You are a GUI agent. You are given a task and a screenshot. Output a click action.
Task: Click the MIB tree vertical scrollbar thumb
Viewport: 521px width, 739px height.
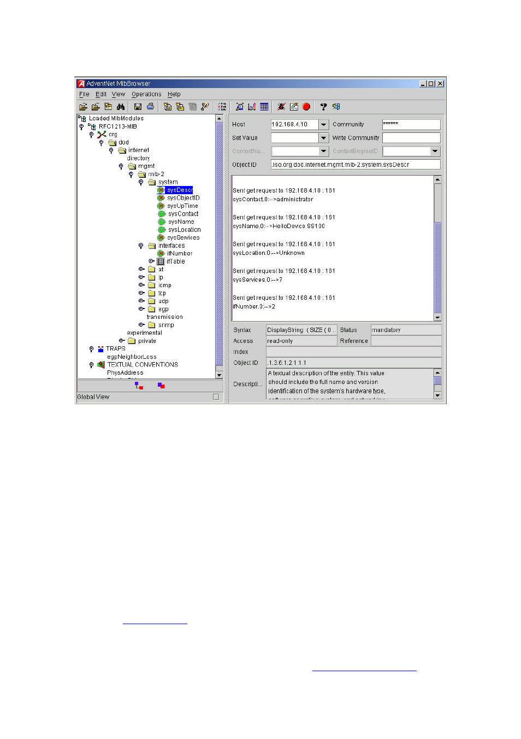click(220, 242)
